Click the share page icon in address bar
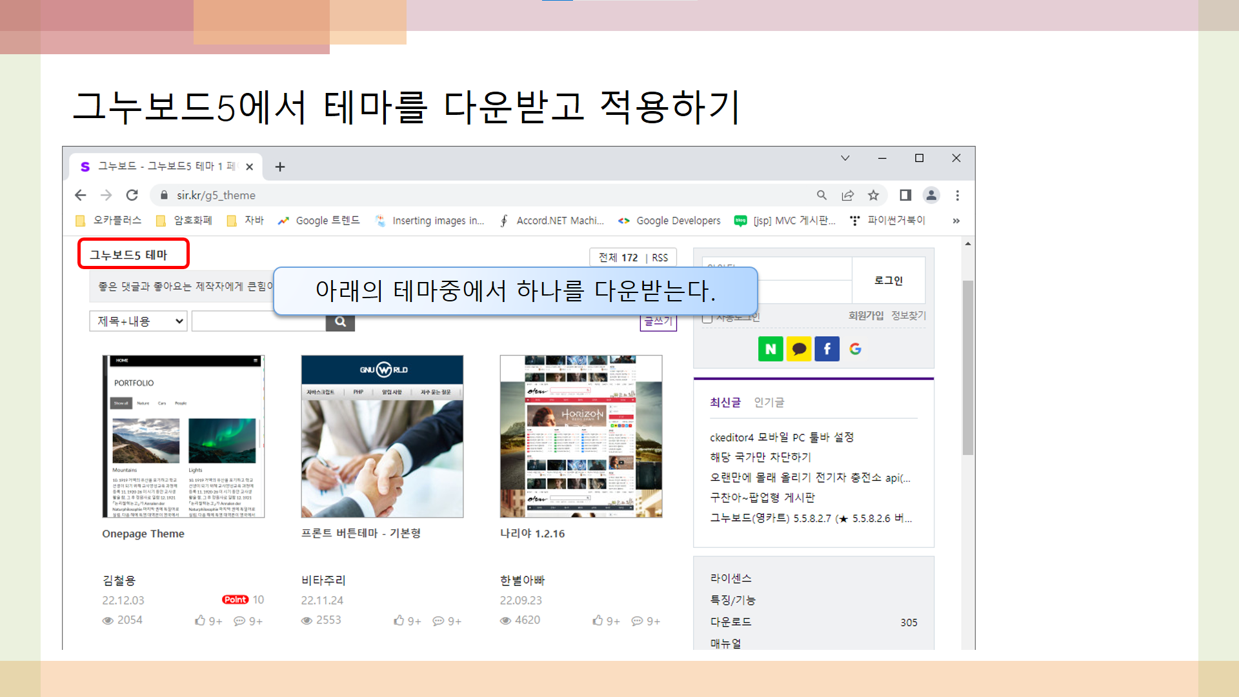The height and width of the screenshot is (697, 1239). click(847, 195)
